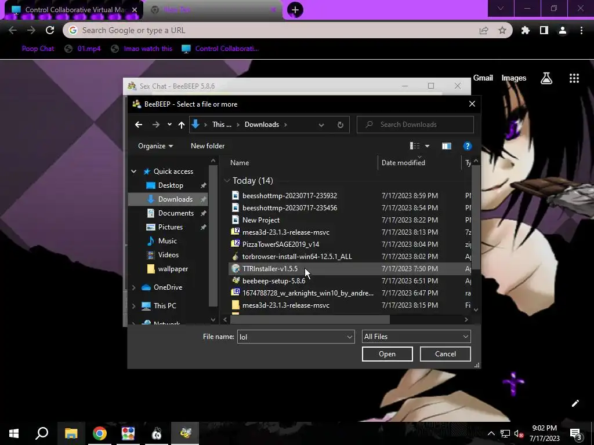The image size is (594, 445).
Task: Select the New Project file
Action: [x=260, y=220]
